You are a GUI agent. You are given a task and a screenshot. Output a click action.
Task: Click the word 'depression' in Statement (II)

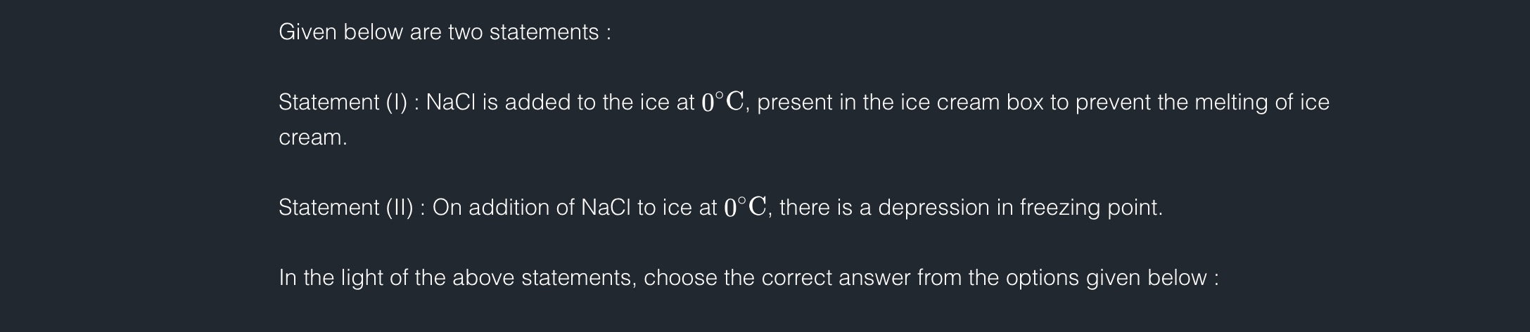[x=934, y=208]
